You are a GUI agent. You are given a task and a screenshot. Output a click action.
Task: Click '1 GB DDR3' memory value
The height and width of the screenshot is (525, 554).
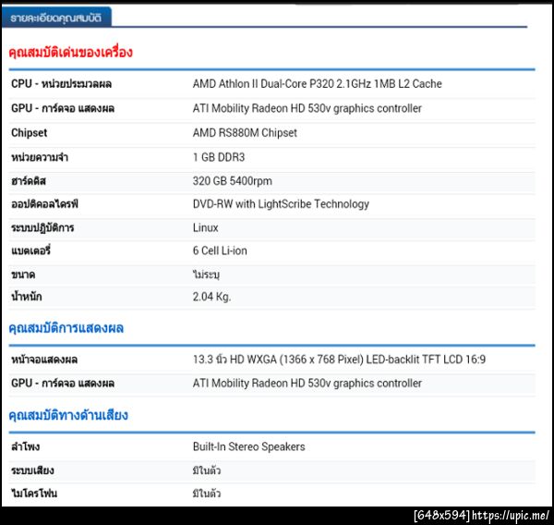click(x=219, y=157)
